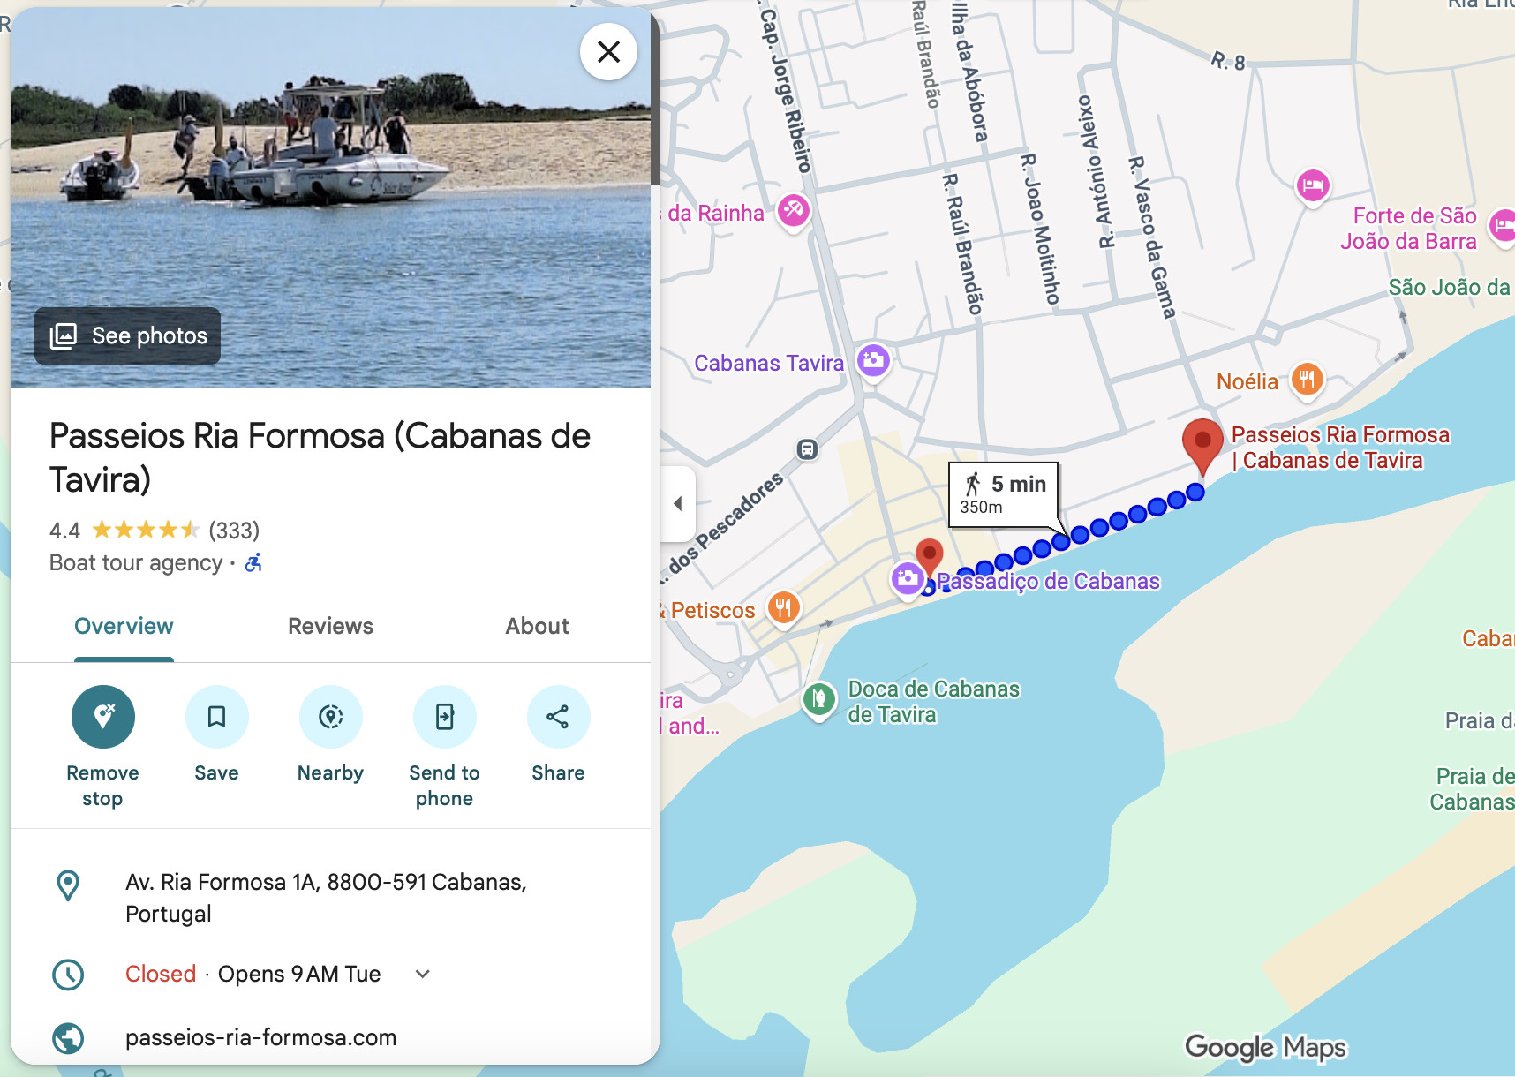1515x1077 pixels.
Task: Click the Cabanas Tavira camera marker
Action: click(873, 360)
